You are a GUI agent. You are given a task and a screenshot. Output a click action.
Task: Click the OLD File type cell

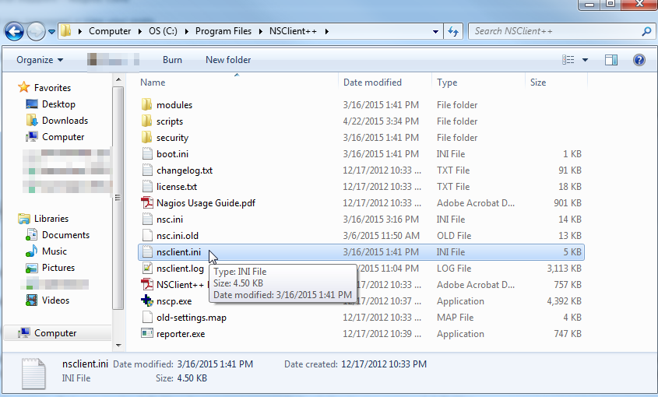(454, 235)
